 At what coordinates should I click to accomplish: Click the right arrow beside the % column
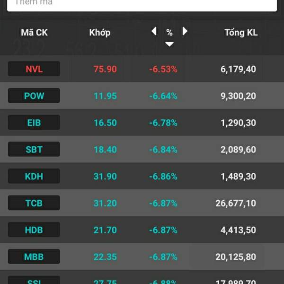(185, 31)
